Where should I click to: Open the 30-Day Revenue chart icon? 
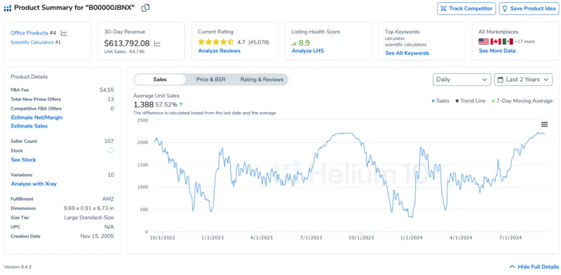[157, 44]
